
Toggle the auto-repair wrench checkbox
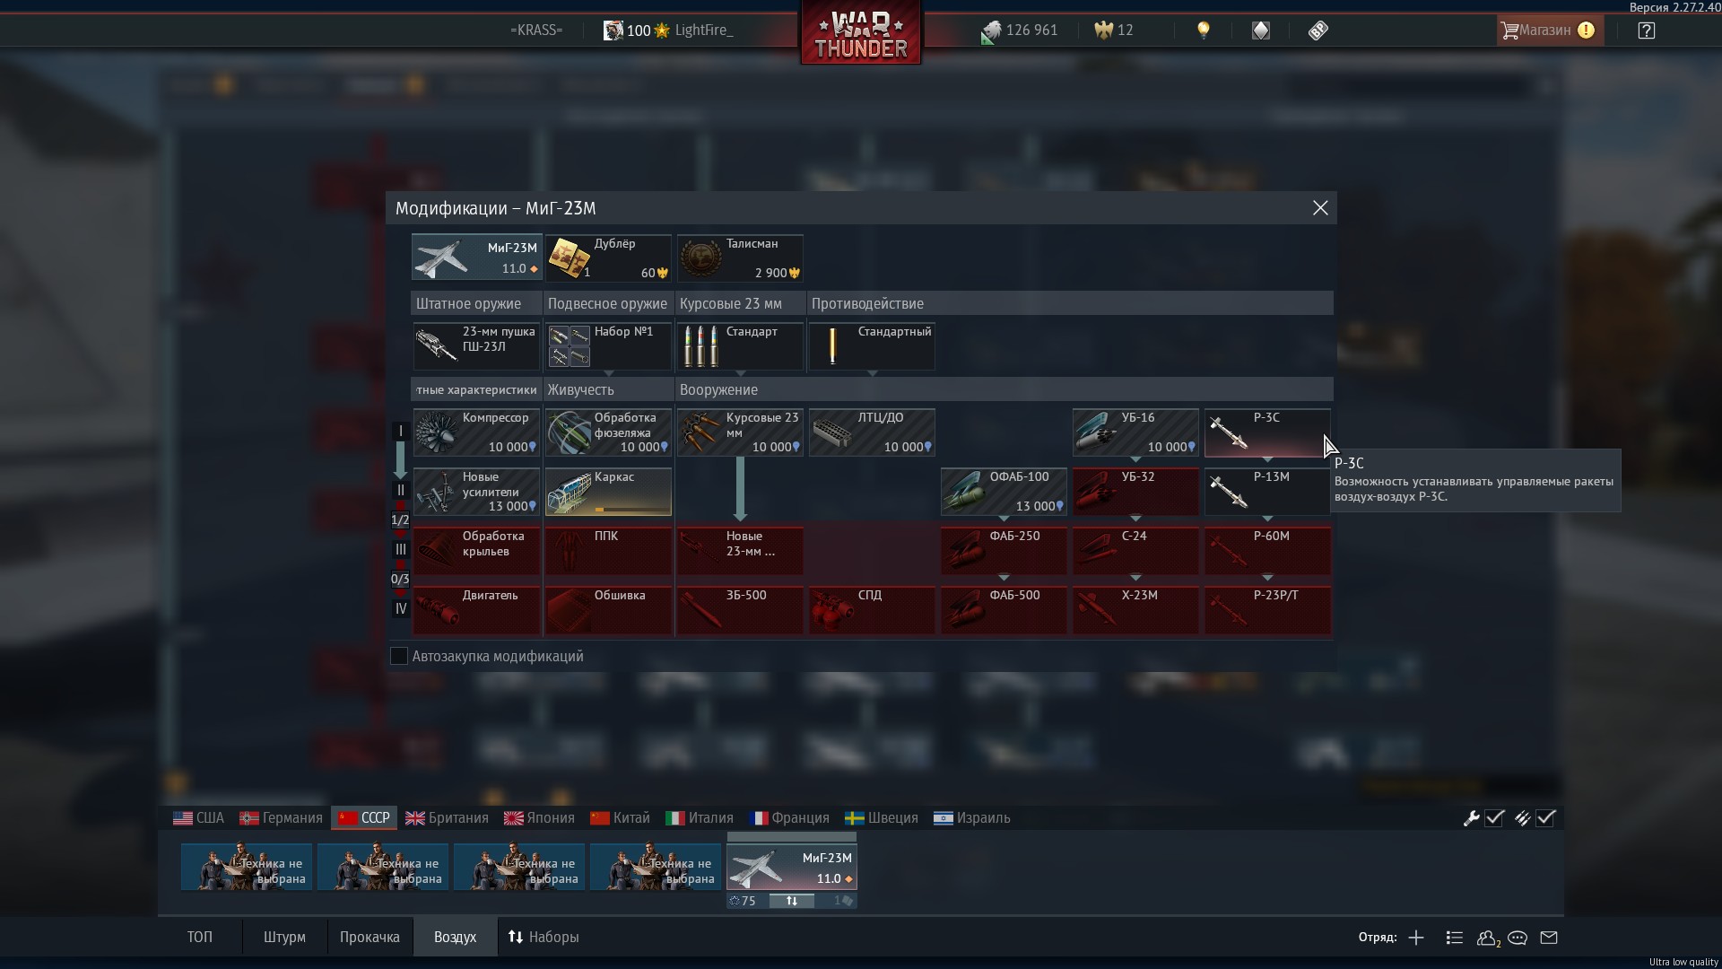pyautogui.click(x=1494, y=818)
